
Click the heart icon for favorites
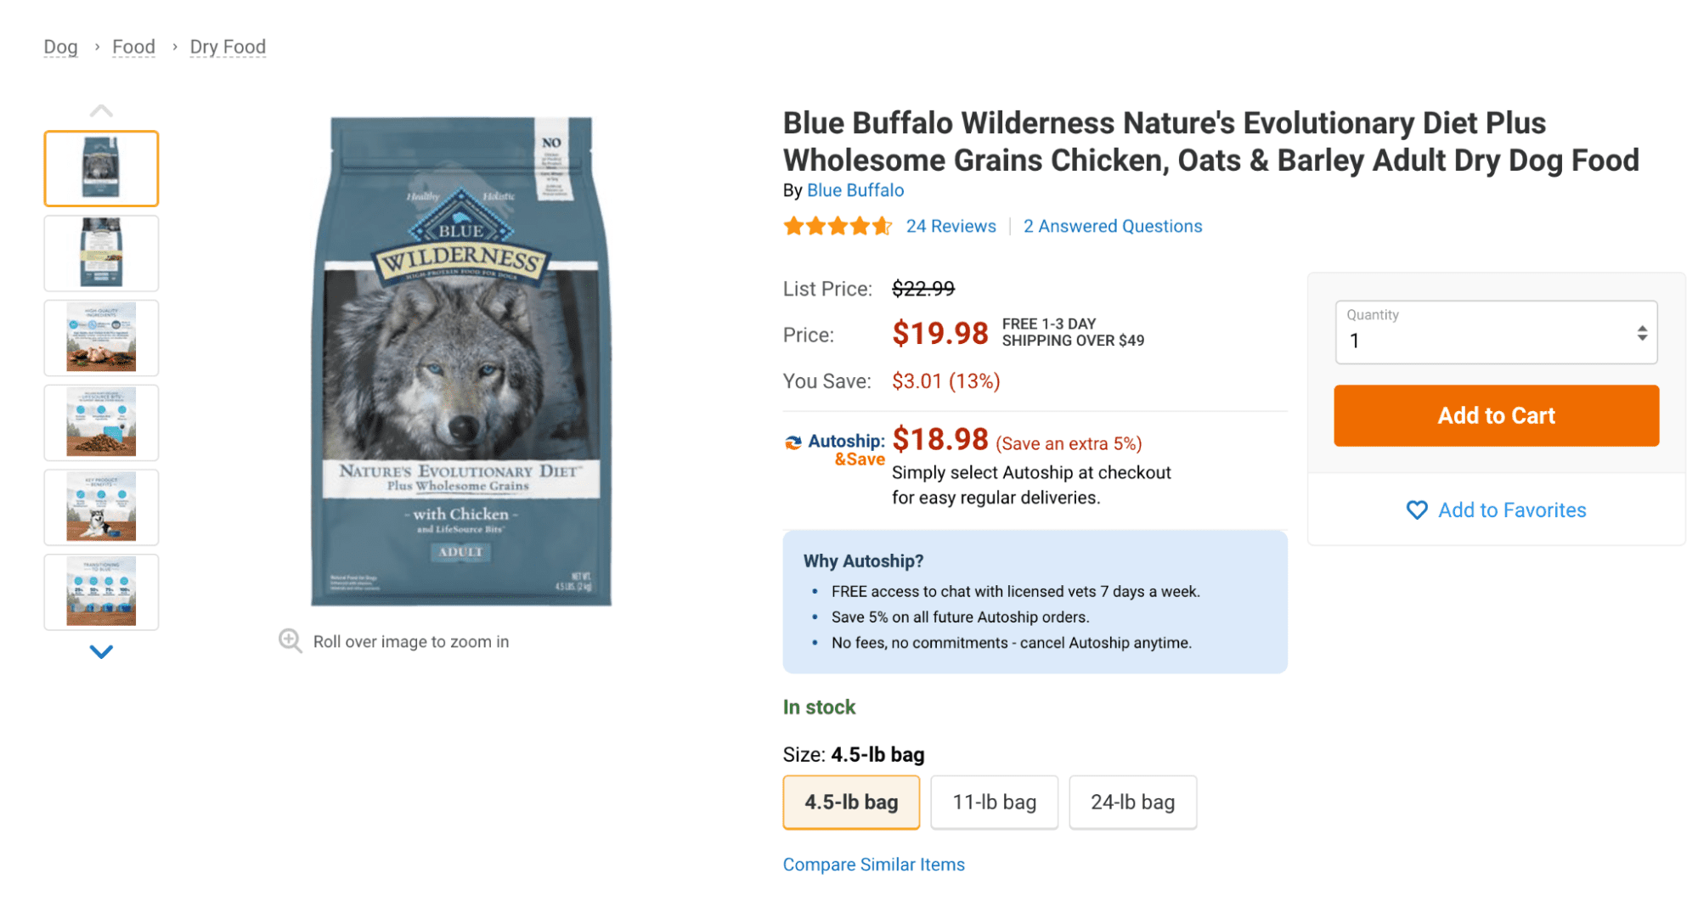[x=1416, y=510]
